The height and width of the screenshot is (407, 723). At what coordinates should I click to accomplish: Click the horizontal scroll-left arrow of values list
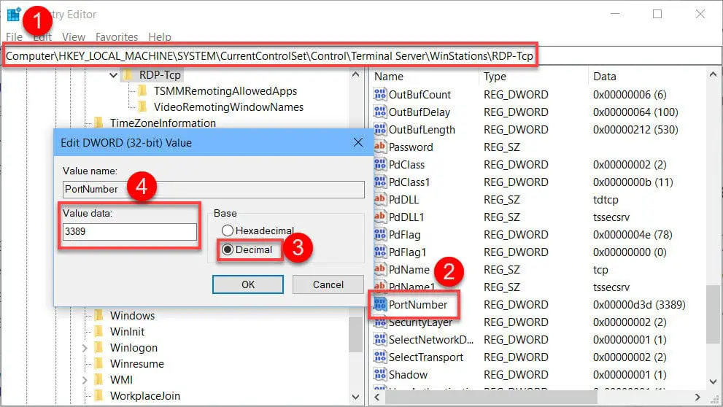(377, 397)
